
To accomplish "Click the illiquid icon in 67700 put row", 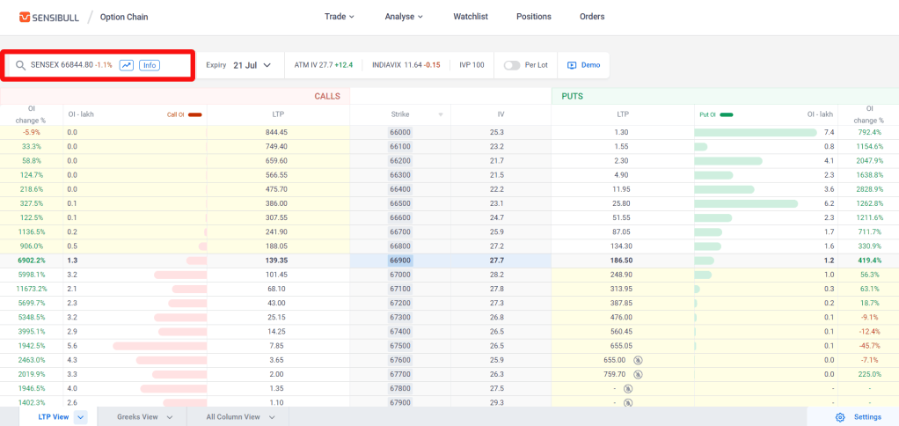I will [638, 374].
